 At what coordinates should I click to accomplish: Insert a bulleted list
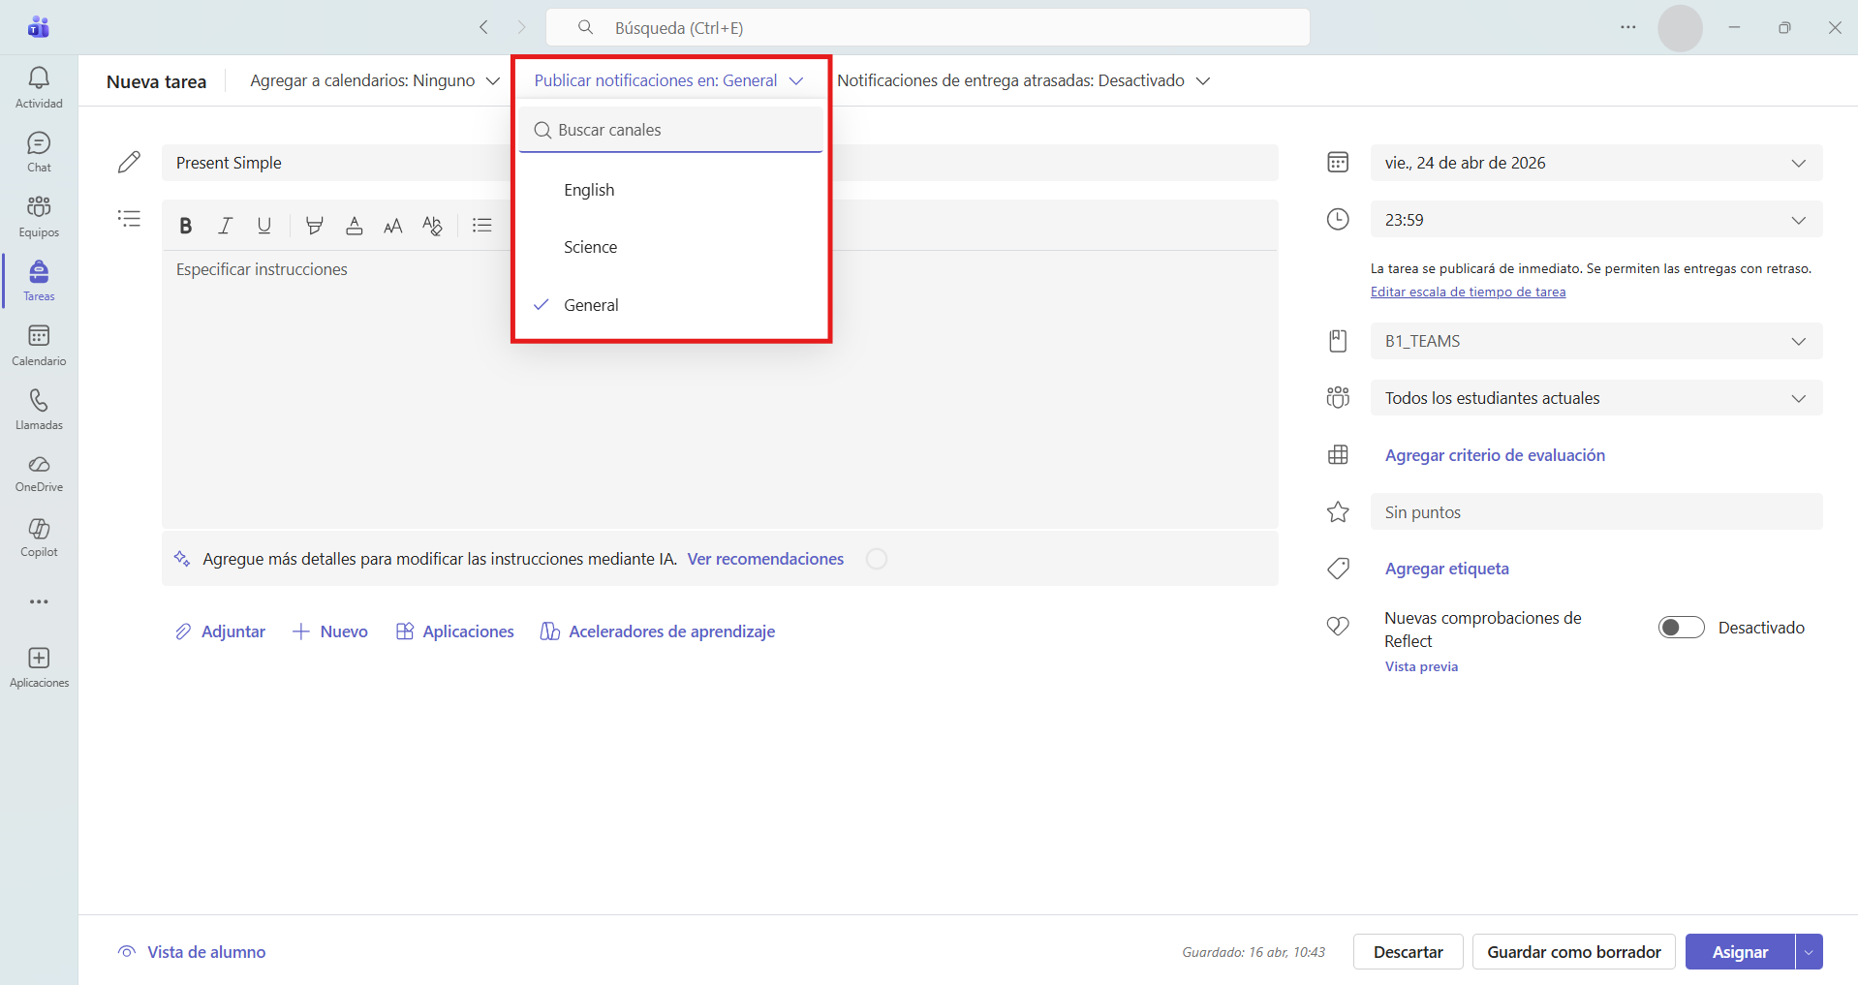[482, 226]
